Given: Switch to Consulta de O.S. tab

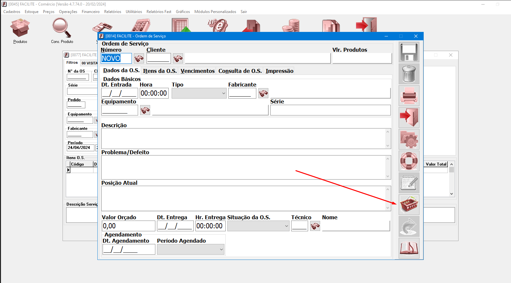Looking at the screenshot, I should coord(240,71).
